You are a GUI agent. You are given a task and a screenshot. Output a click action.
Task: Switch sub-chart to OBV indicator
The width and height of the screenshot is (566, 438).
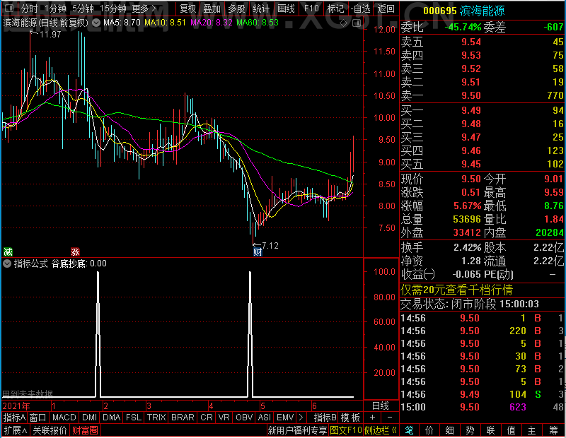244,418
